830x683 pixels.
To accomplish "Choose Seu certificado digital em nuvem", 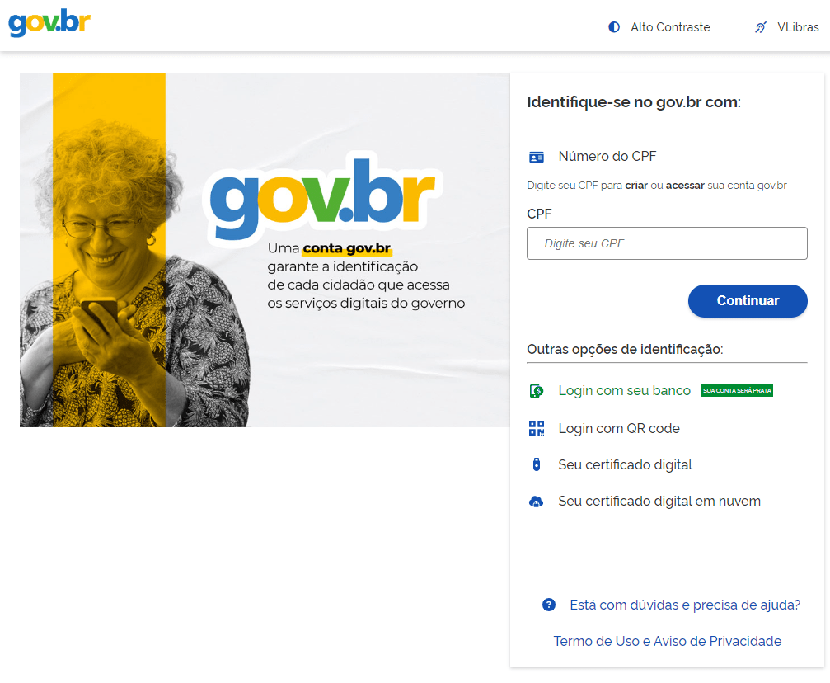I will [x=659, y=502].
